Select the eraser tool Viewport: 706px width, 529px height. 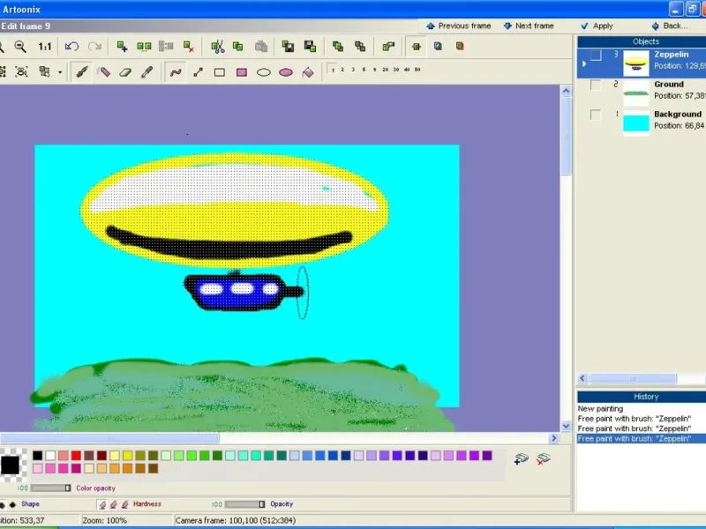[x=125, y=72]
